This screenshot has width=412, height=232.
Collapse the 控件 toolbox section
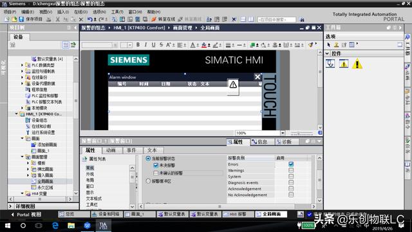pyautogui.click(x=328, y=53)
